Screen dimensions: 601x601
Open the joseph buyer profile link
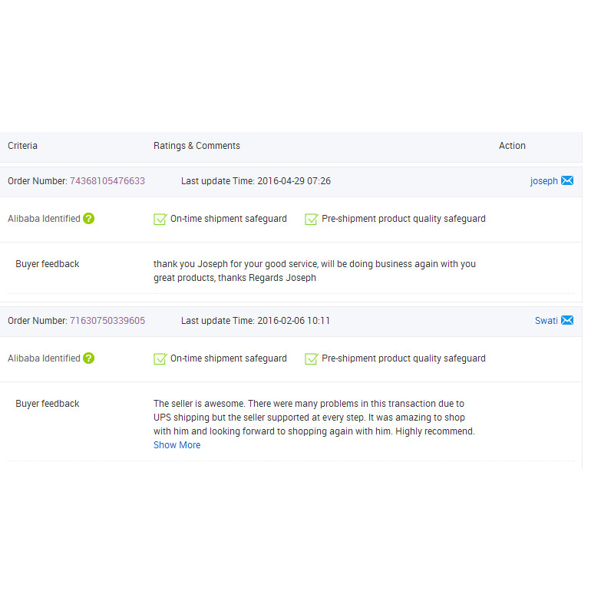[x=543, y=181]
